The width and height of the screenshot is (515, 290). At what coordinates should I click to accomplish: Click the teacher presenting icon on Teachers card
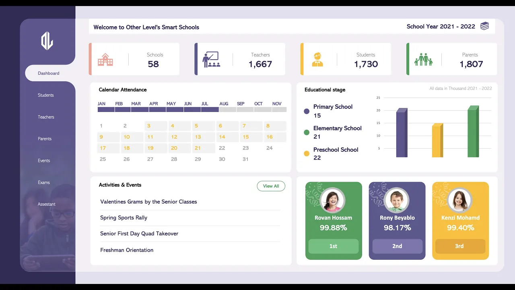pos(211,59)
